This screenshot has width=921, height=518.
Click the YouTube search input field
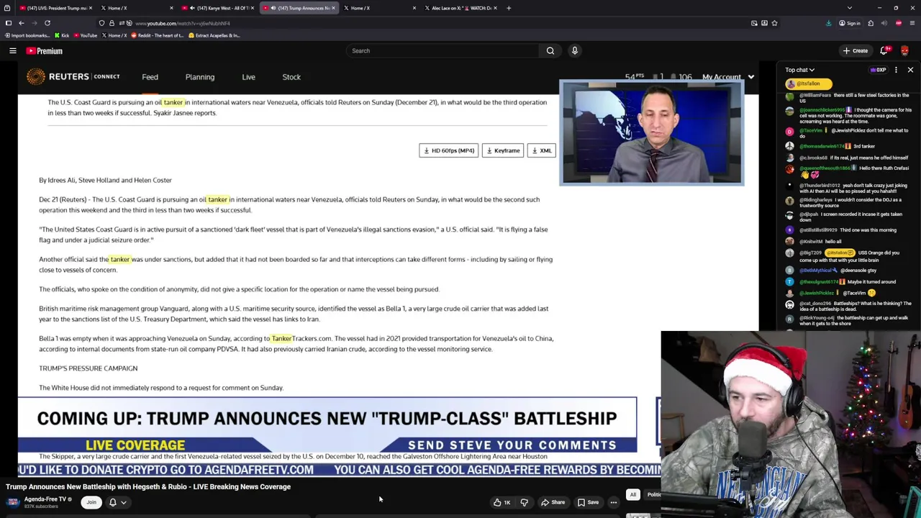click(x=443, y=50)
